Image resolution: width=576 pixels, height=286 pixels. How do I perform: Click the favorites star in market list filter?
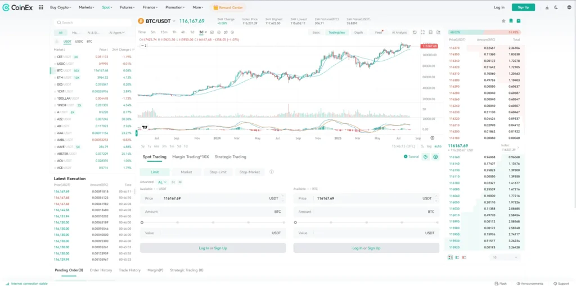click(x=57, y=42)
